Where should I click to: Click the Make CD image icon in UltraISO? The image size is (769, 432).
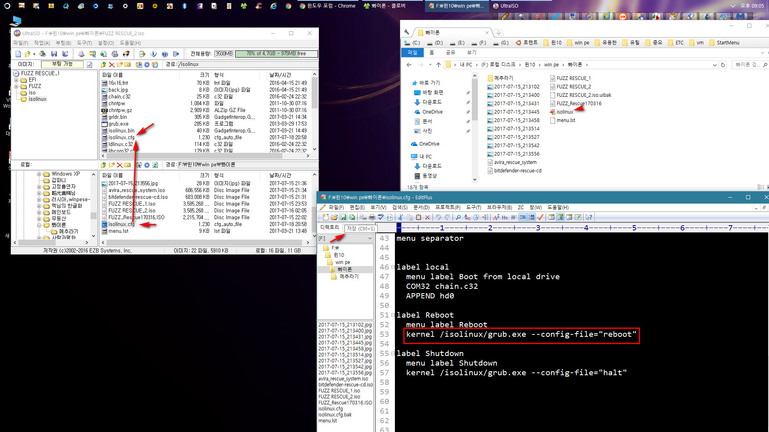(x=81, y=54)
